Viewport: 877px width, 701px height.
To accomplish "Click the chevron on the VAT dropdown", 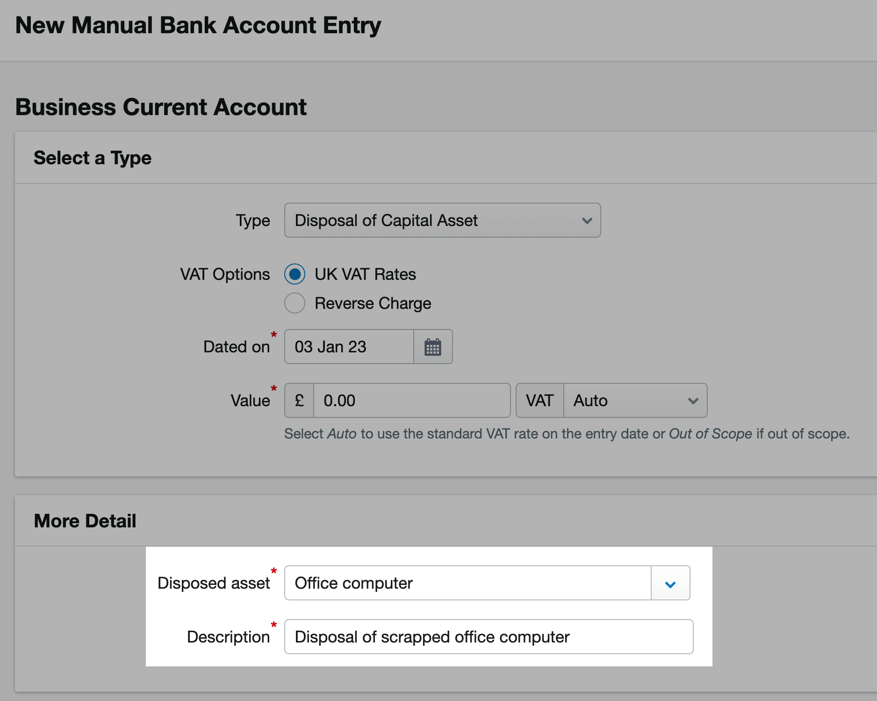I will tap(693, 401).
